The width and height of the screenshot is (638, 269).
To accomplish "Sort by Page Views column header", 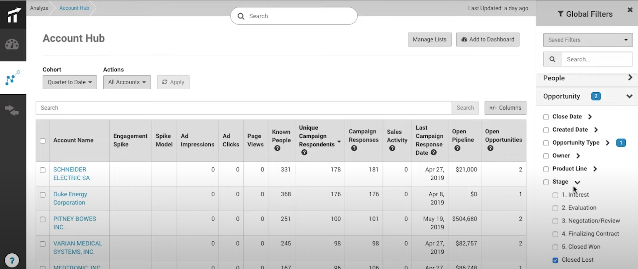I will (x=255, y=140).
